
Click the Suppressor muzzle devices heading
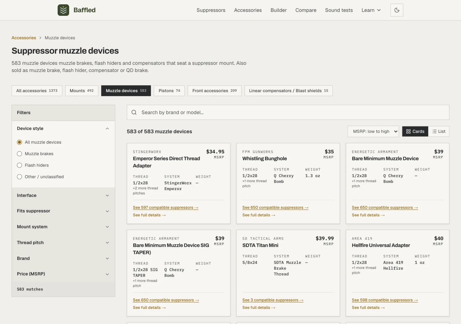[65, 51]
